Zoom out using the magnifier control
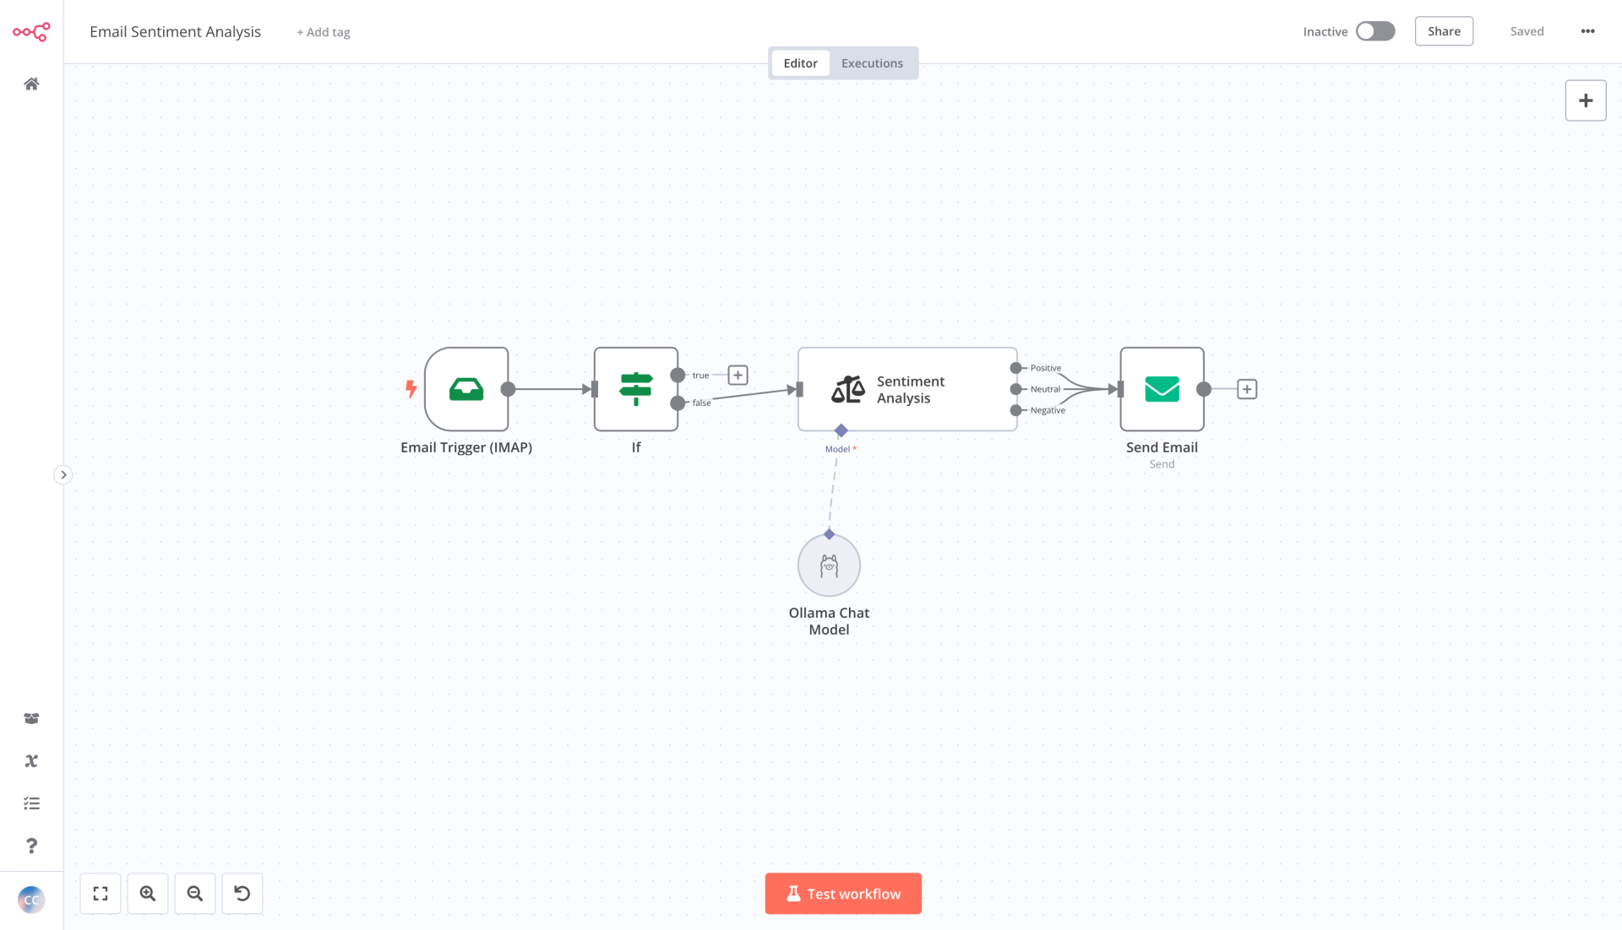Viewport: 1622px width, 930px height. [x=195, y=893]
